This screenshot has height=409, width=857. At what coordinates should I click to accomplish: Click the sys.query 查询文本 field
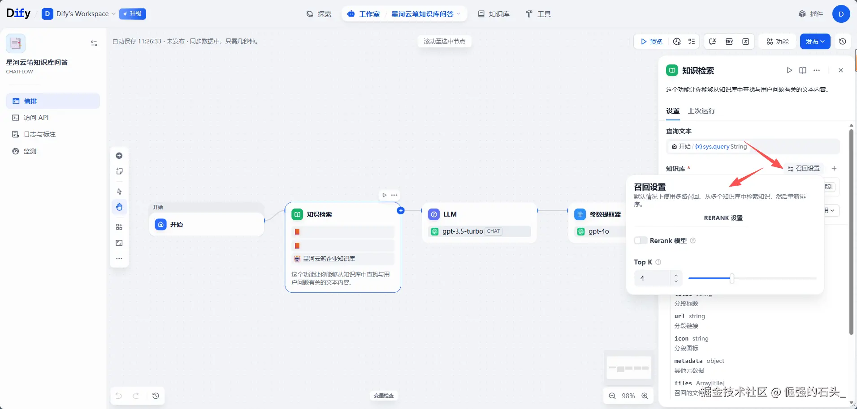(x=753, y=146)
